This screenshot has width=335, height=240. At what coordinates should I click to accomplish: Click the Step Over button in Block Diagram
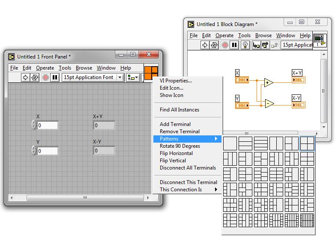tap(265, 45)
